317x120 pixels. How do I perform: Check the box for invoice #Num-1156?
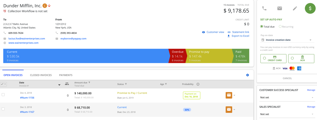[x=3, y=95]
